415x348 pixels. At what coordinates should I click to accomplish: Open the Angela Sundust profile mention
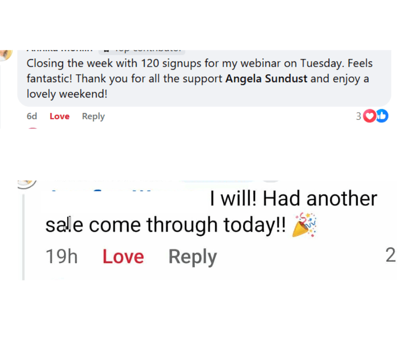point(266,79)
